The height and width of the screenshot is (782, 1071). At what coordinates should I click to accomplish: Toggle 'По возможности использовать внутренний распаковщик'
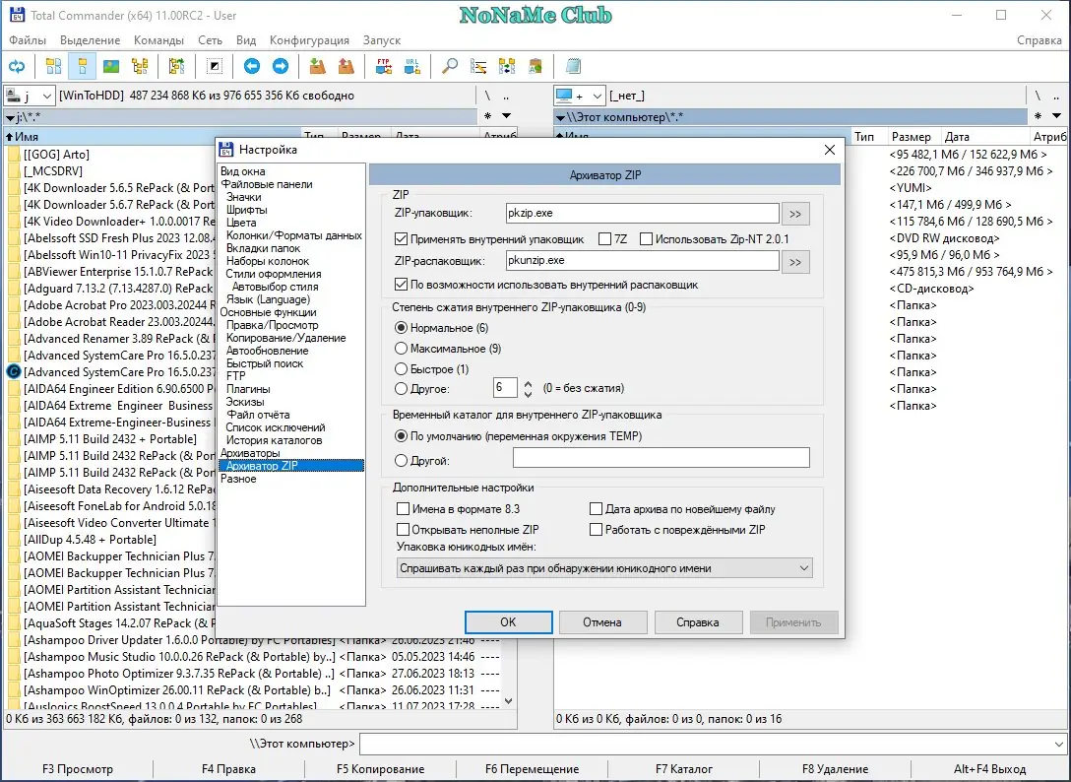click(401, 285)
